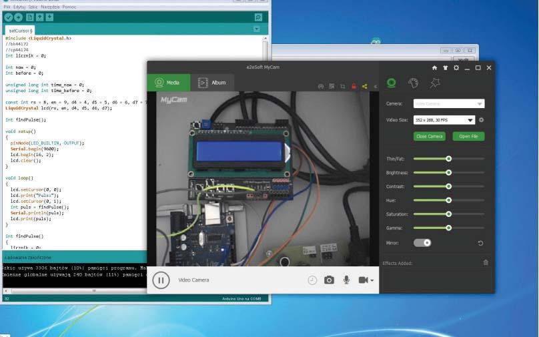Click the Brightness slider handle
539x337 pixels.
point(448,172)
